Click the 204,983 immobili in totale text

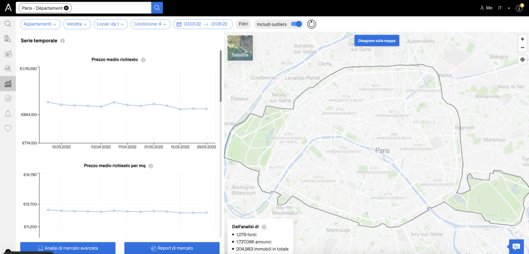click(262, 249)
